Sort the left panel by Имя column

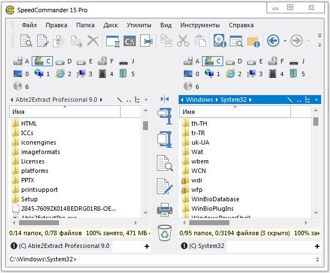[x=65, y=112]
